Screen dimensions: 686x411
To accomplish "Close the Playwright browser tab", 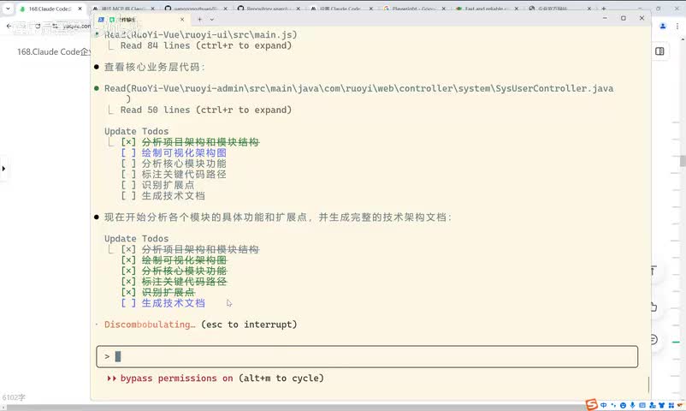I will pyautogui.click(x=444, y=9).
